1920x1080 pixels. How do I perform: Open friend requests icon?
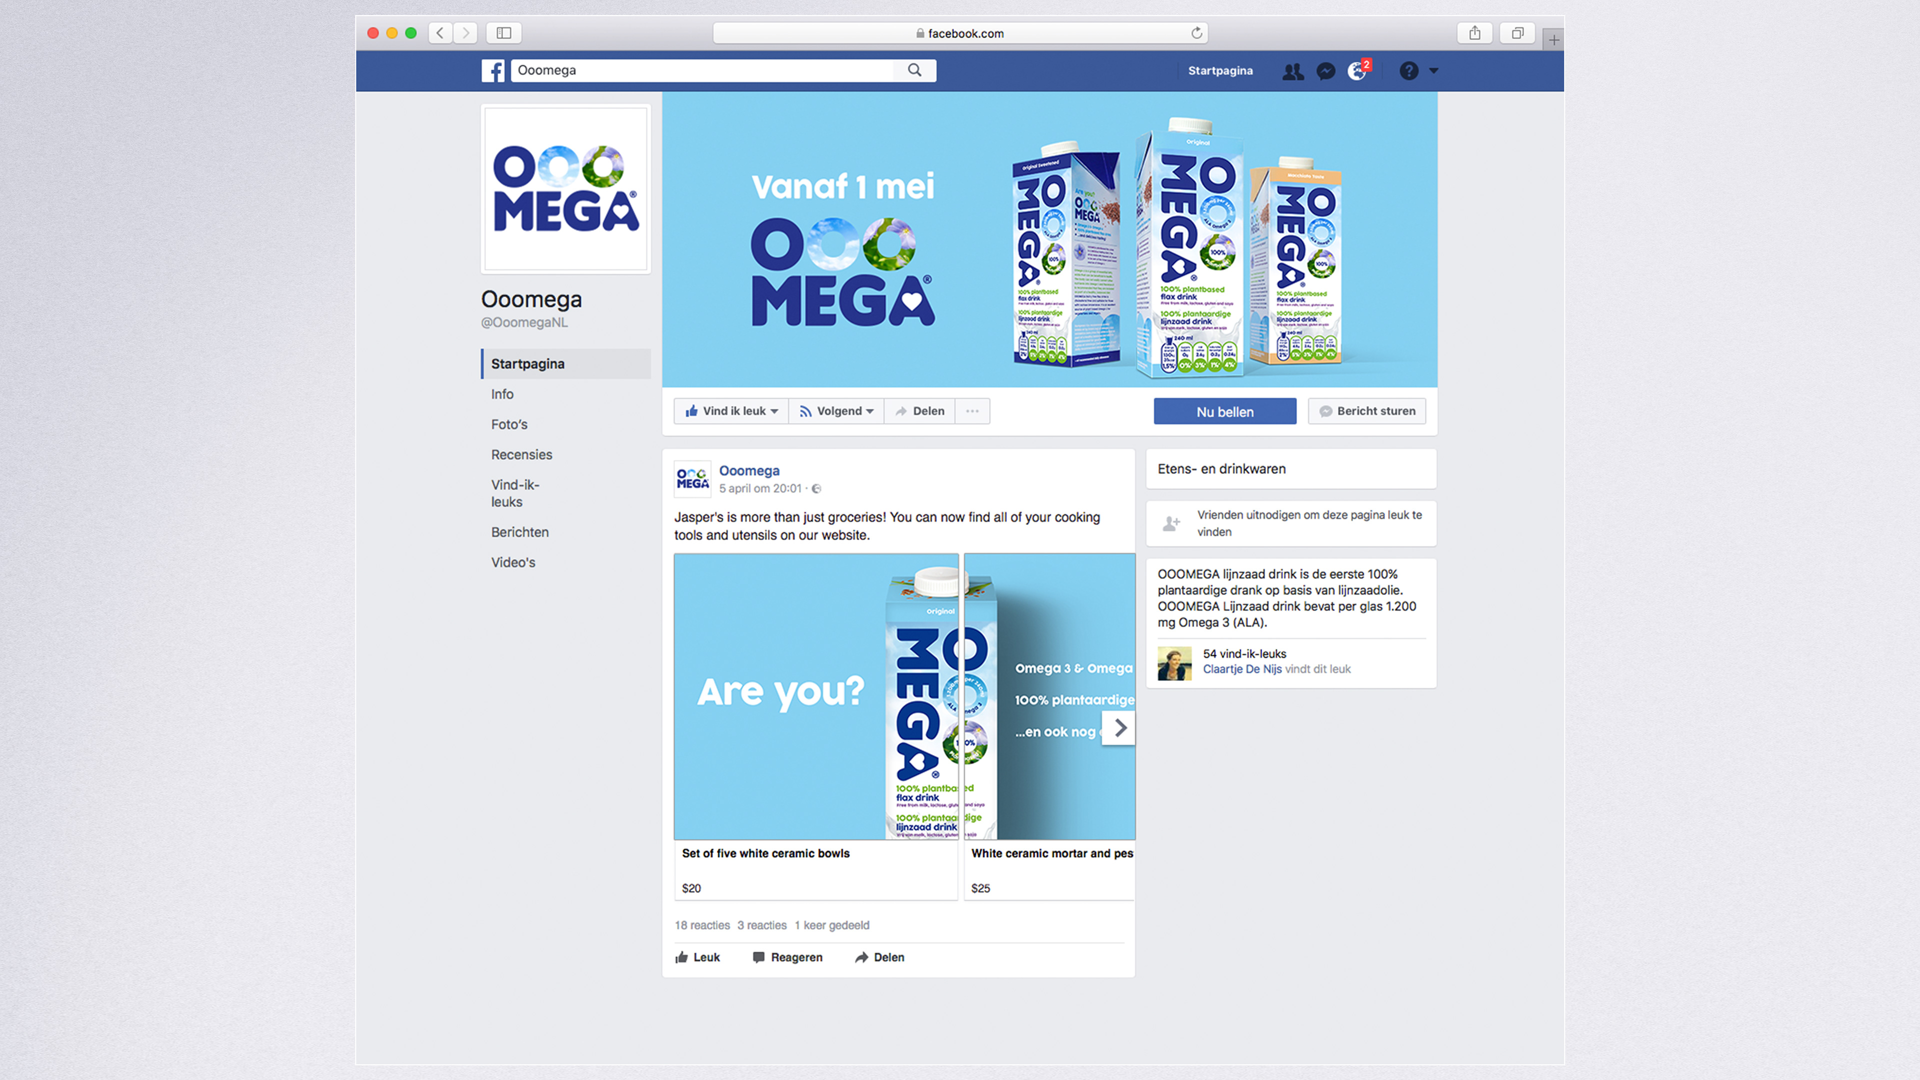1292,71
